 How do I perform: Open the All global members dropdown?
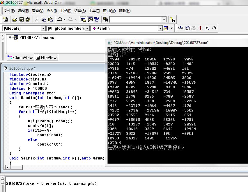pyautogui.click(x=87, y=28)
